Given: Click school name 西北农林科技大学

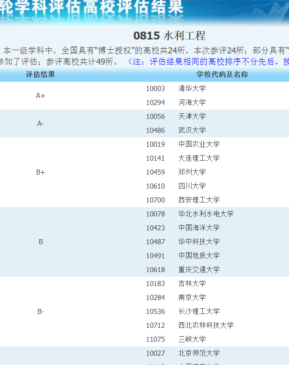Looking at the screenshot, I should click(x=206, y=325).
